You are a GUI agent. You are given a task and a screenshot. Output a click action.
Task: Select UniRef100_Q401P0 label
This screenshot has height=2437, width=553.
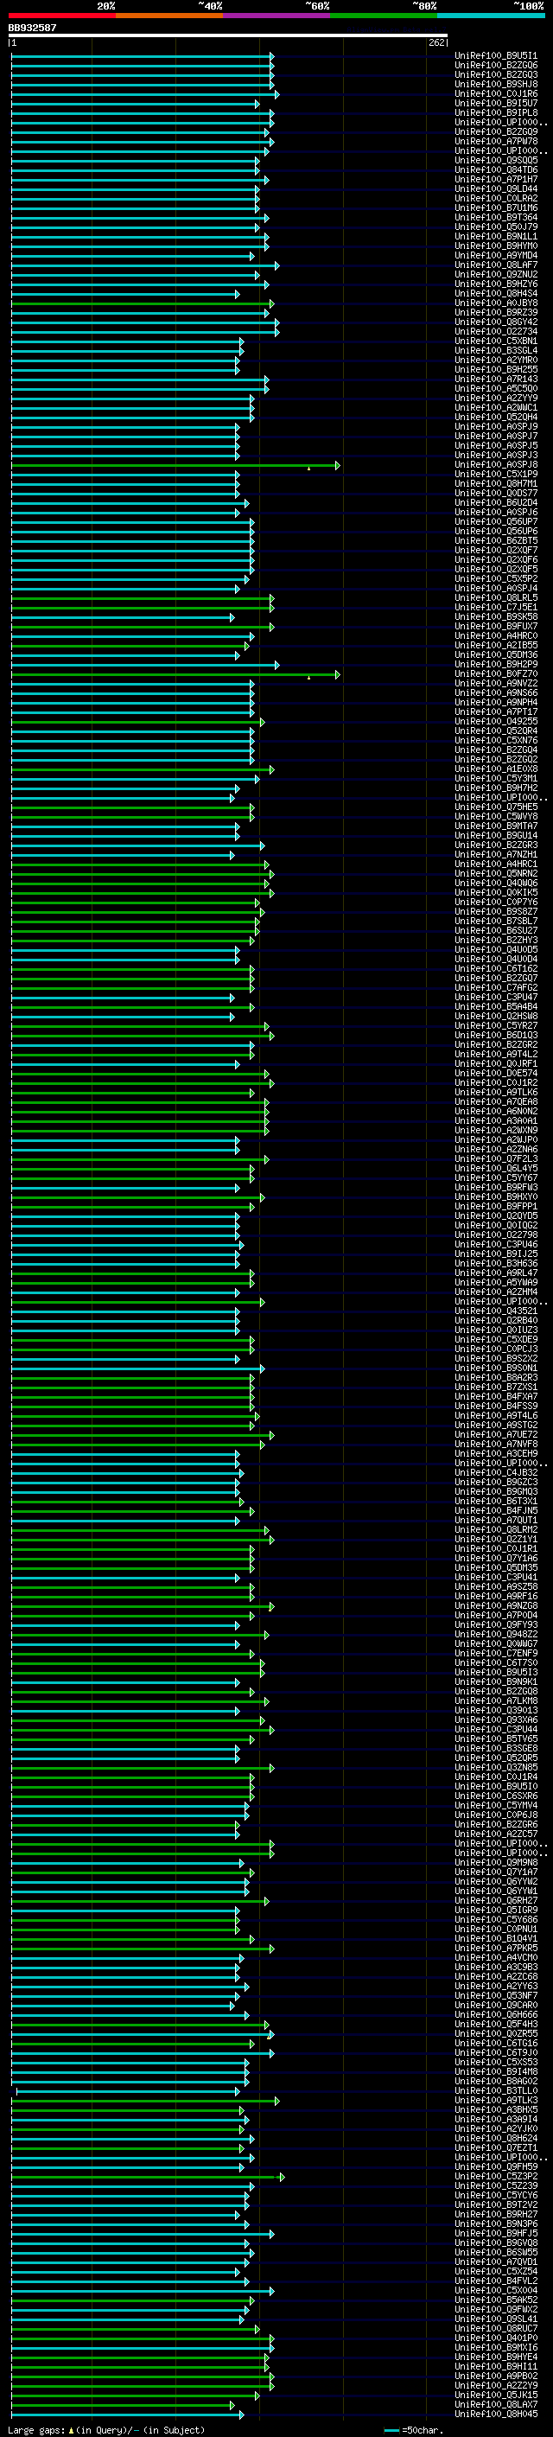tap(496, 2338)
